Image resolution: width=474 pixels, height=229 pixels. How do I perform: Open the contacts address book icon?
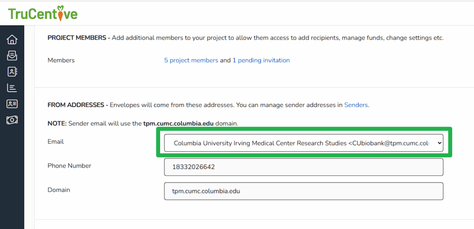[x=12, y=72]
